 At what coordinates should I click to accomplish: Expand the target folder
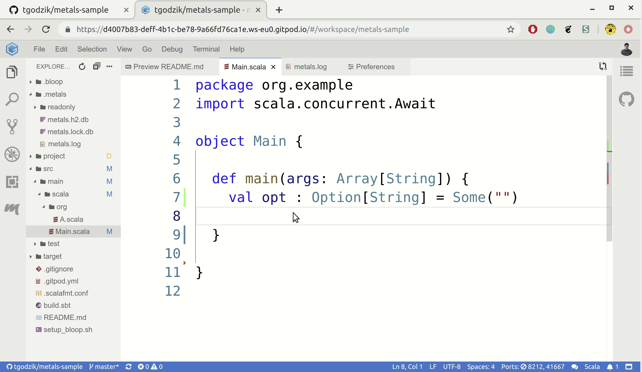tap(52, 257)
